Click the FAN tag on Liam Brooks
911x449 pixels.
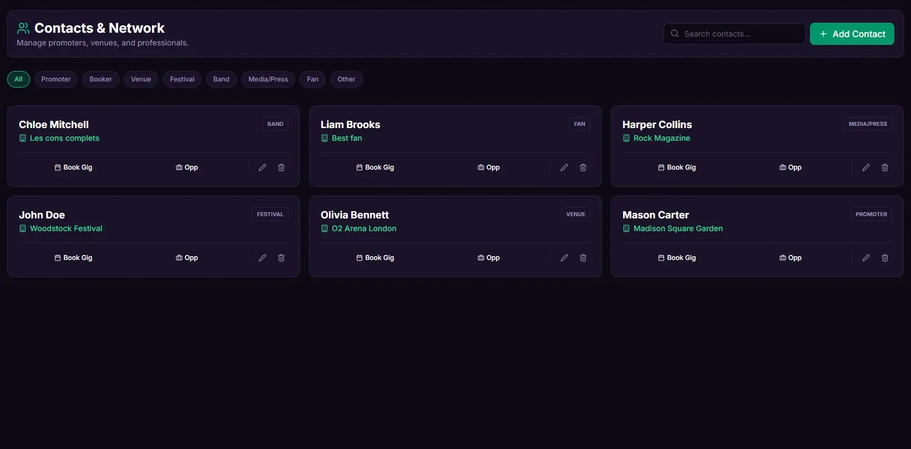click(580, 124)
